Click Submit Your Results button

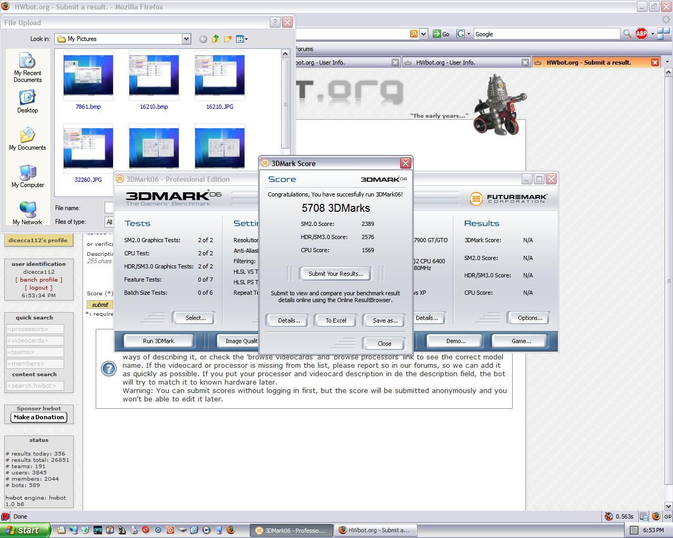(x=335, y=274)
